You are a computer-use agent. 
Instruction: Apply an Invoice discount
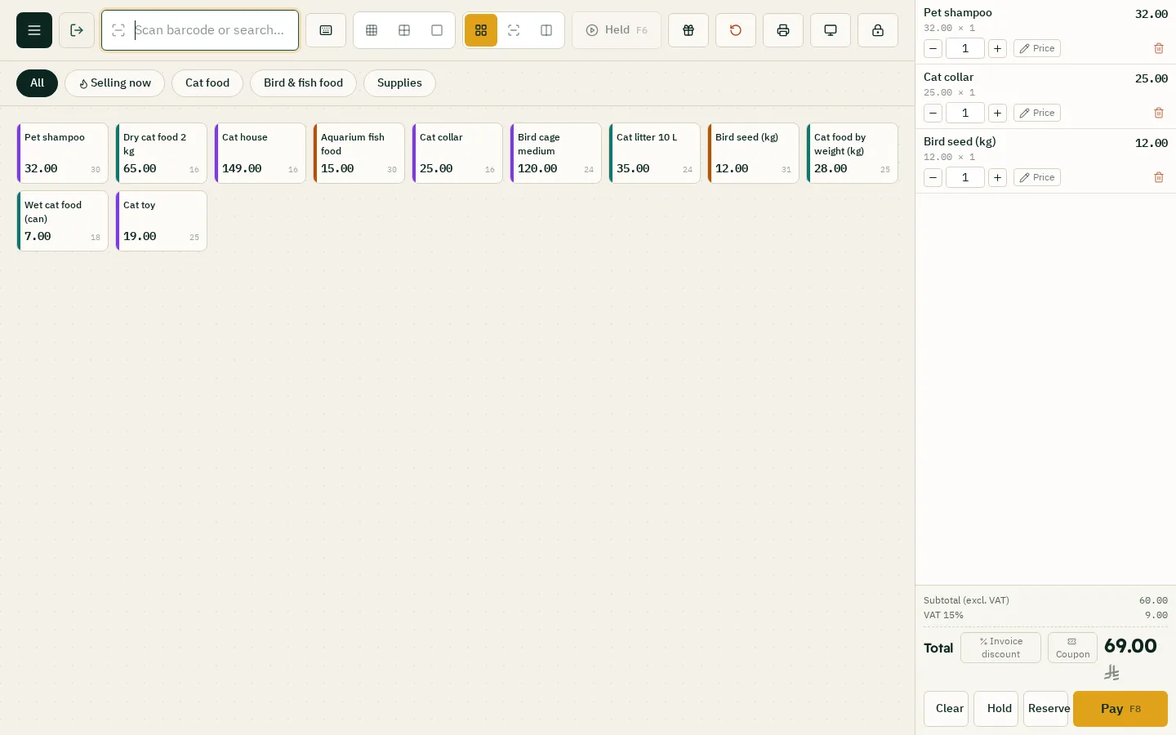[1000, 648]
